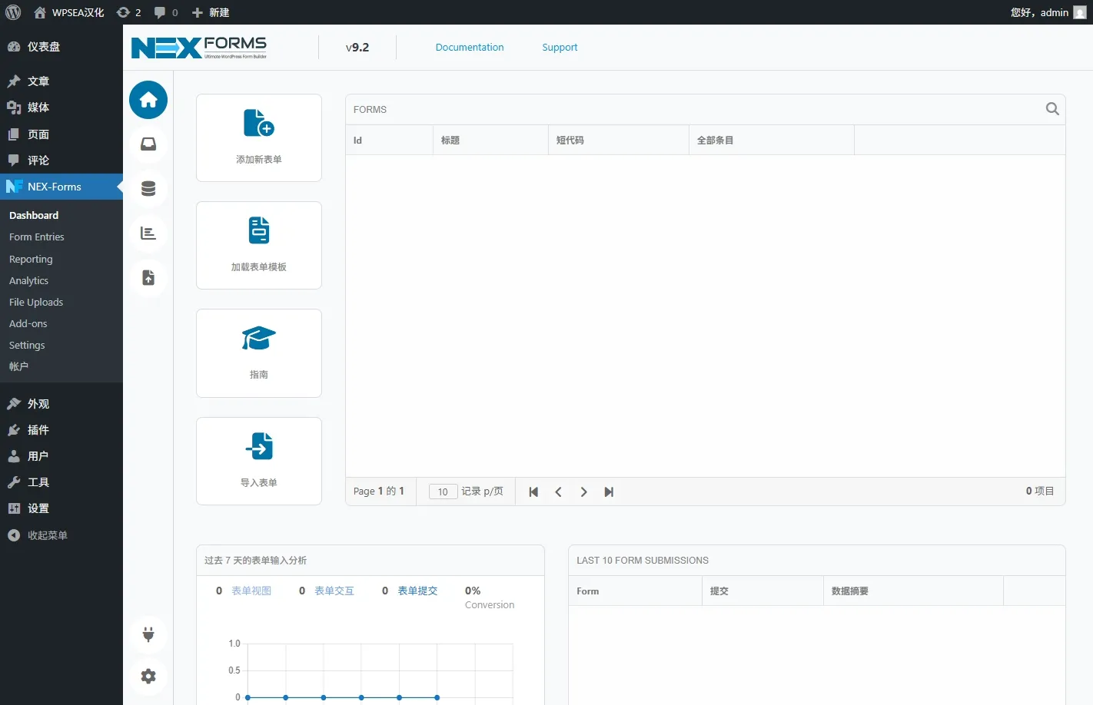Screen dimensions: 1093x705
Task: Click 添加新表单 card to add form
Action: click(259, 138)
